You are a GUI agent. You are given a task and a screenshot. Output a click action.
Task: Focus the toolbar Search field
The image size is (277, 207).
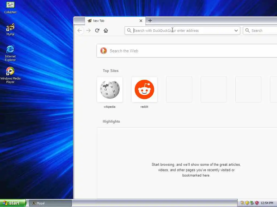click(260, 30)
